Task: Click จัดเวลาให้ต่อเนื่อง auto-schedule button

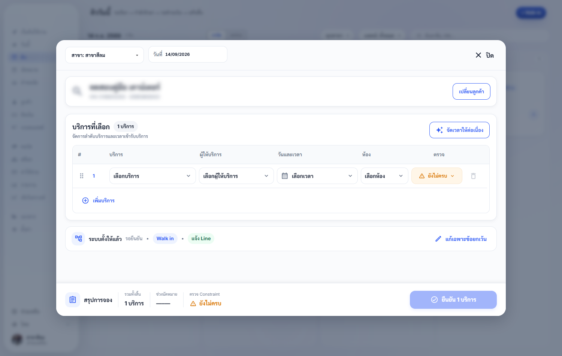Action: [x=459, y=130]
